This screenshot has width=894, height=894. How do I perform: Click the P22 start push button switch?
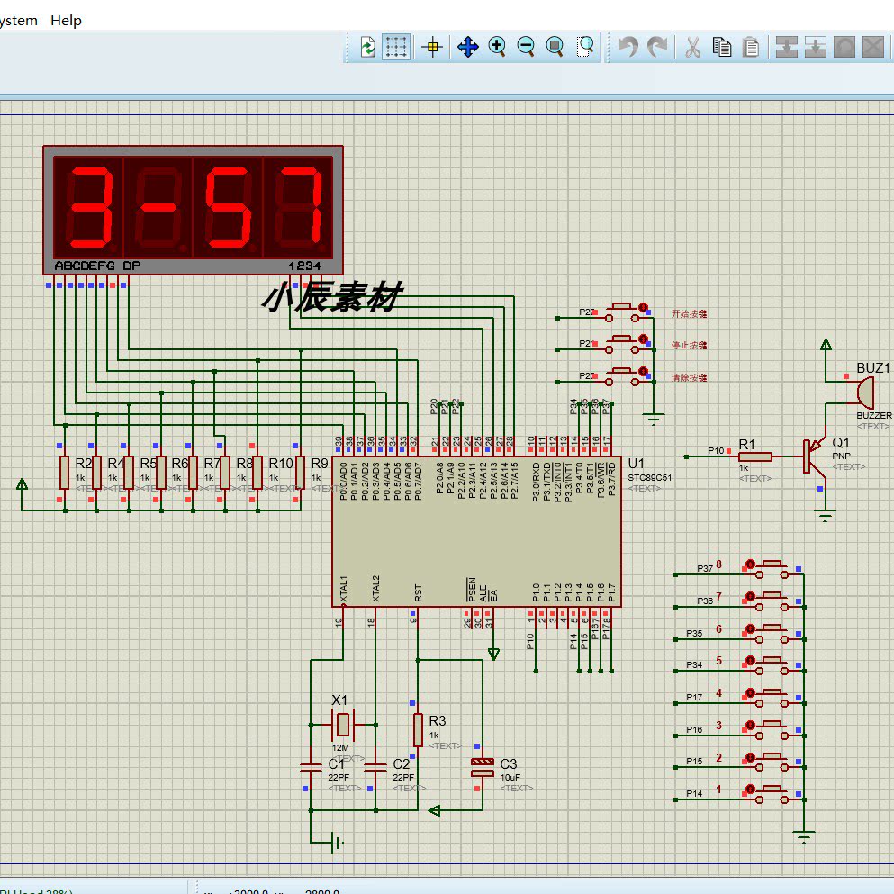621,312
